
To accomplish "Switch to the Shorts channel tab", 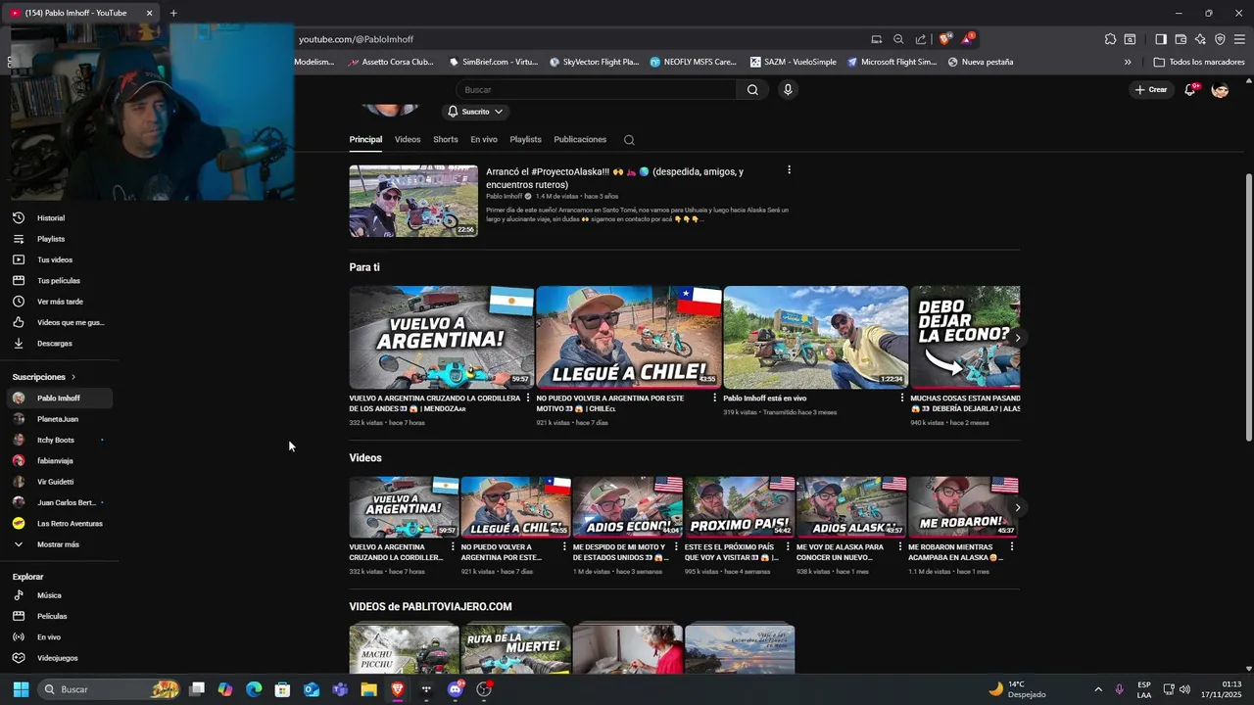I will (x=446, y=140).
